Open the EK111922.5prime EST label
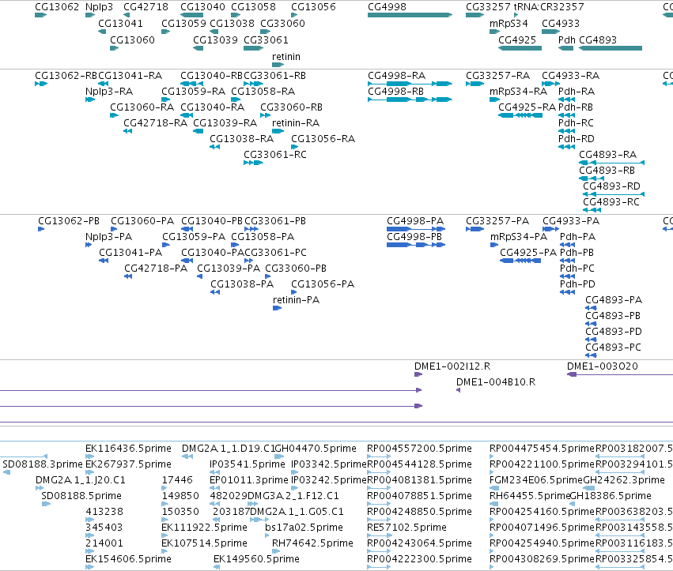Screen dimensions: 673x571 click(x=204, y=528)
